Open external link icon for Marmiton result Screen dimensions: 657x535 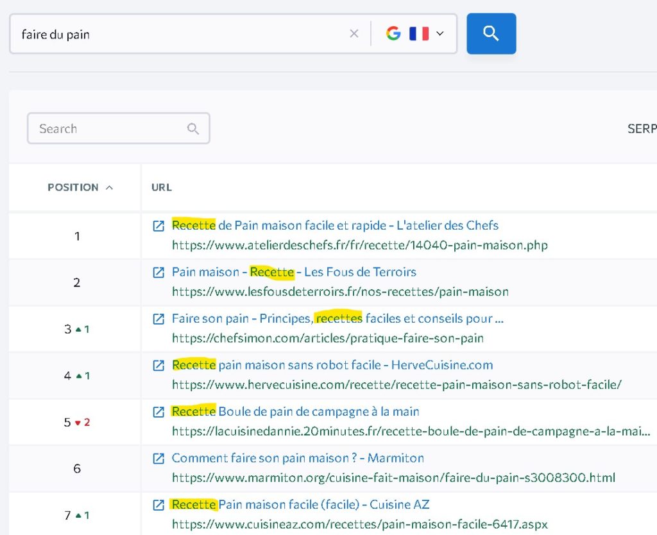pyautogui.click(x=158, y=458)
